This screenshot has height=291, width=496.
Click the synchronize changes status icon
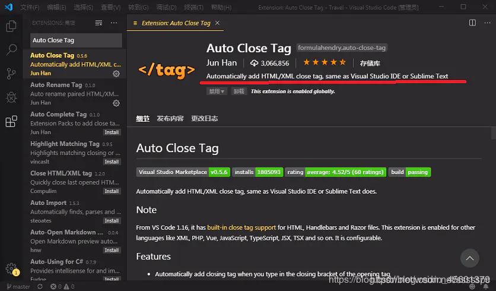click(40, 287)
